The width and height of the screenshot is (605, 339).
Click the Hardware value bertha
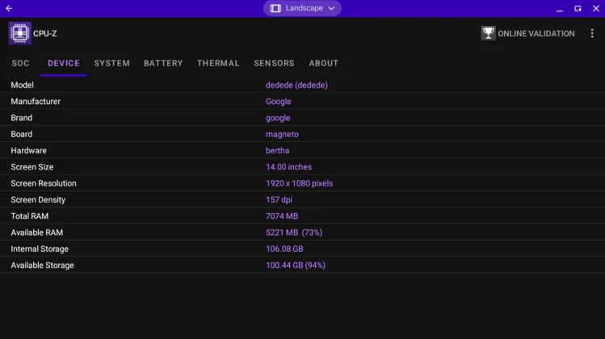tap(277, 151)
